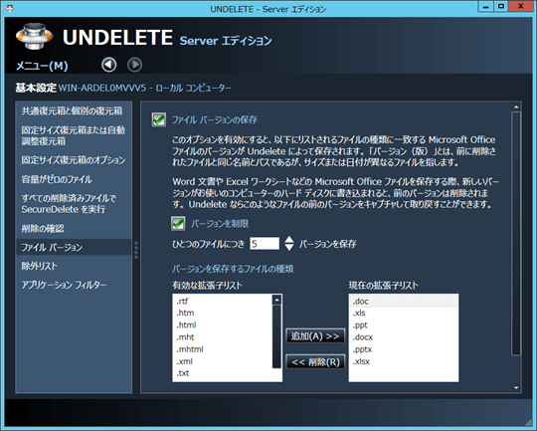Toggle ファイル バージョンの保存 checkbox

[159, 119]
